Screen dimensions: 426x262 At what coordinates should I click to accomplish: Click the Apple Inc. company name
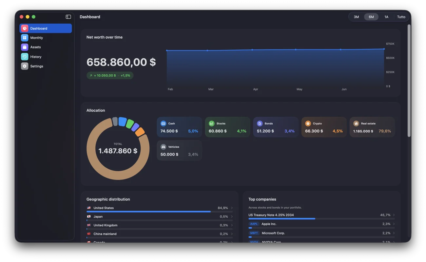tap(269, 224)
